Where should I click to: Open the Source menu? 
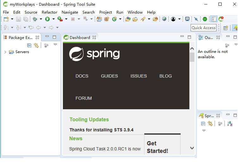[31, 12]
